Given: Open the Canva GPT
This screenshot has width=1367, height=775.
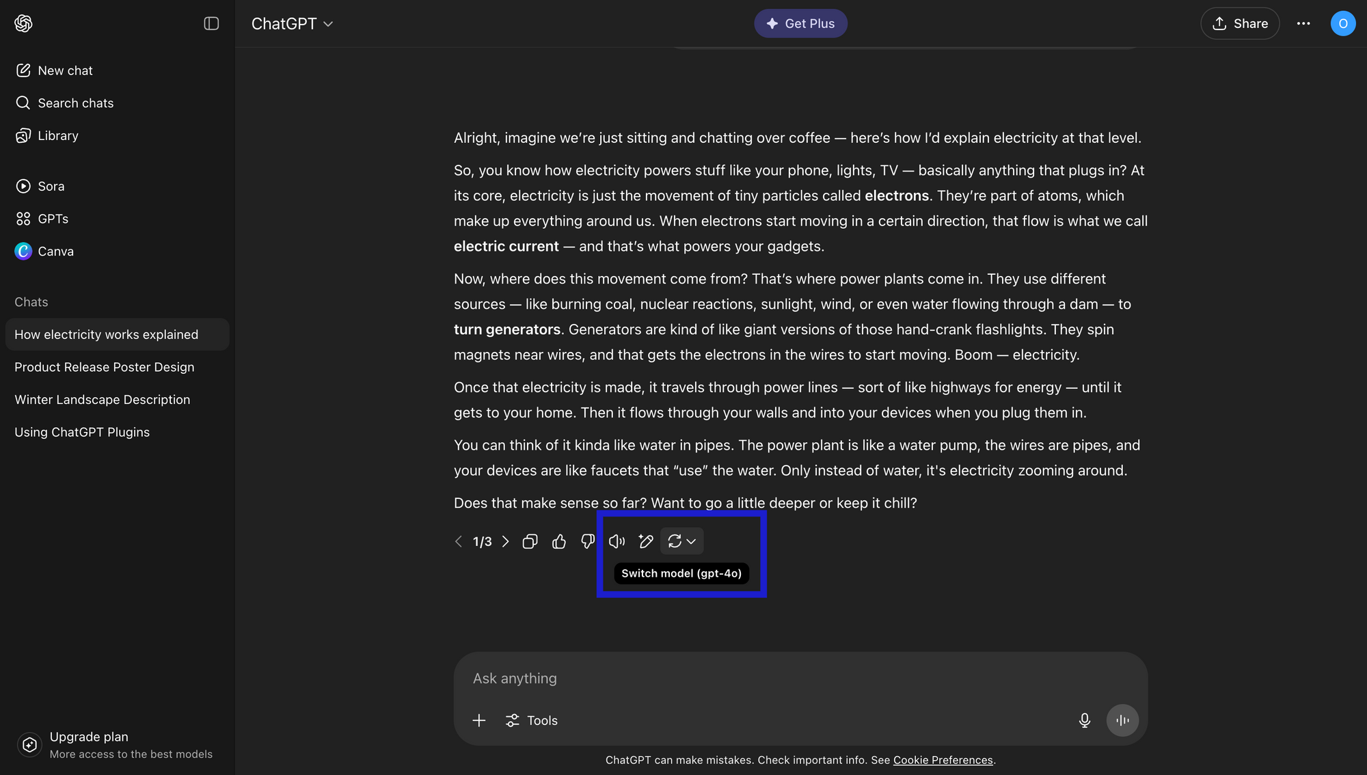Looking at the screenshot, I should coord(55,251).
